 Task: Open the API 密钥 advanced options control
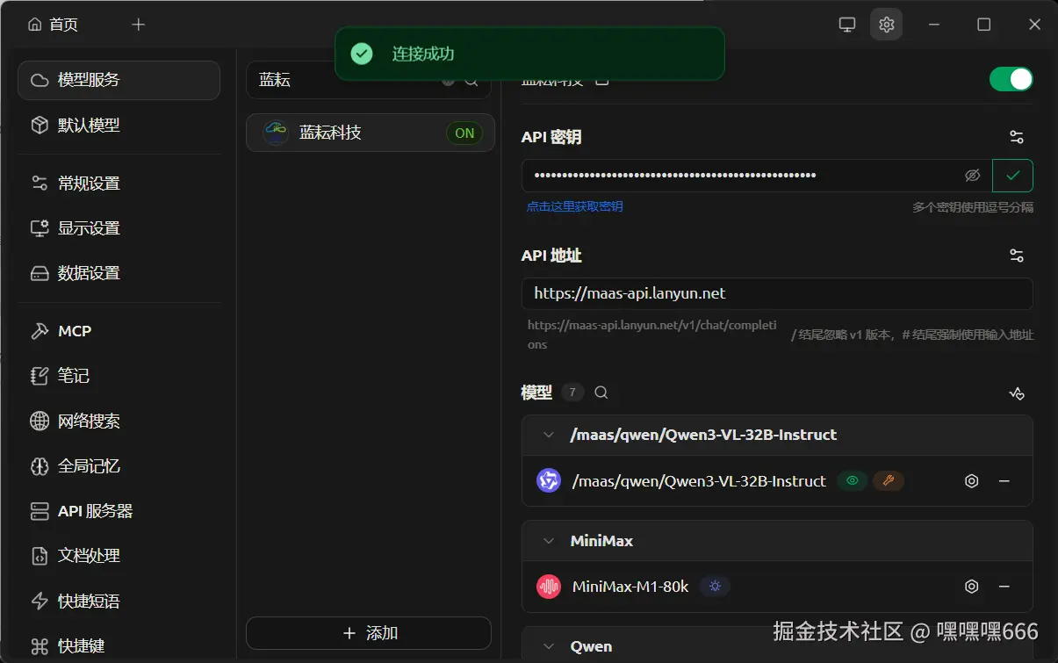(x=1016, y=137)
